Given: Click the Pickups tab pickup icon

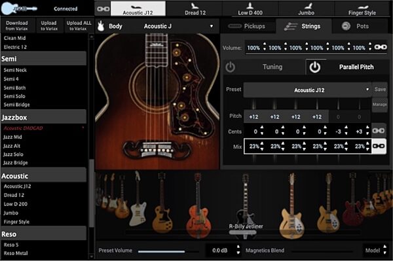Looking at the screenshot, I should tap(234, 26).
